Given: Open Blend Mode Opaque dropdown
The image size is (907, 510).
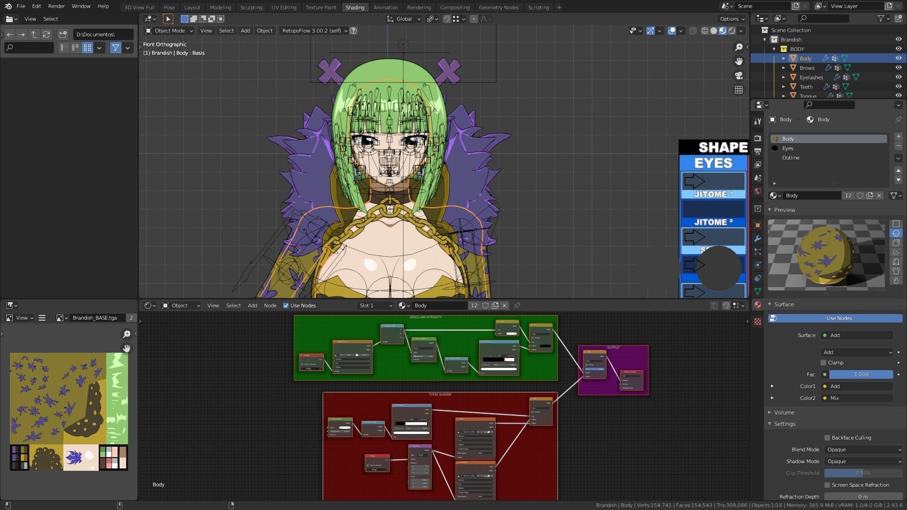Looking at the screenshot, I should [863, 450].
